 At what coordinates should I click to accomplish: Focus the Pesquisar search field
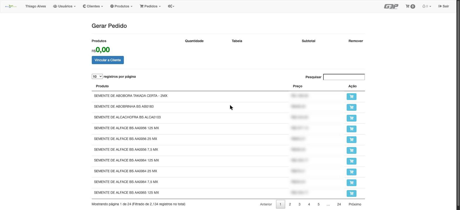coord(344,77)
